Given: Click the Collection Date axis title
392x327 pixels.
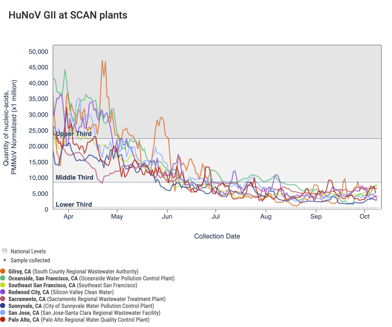Looking at the screenshot, I should pyautogui.click(x=217, y=236).
